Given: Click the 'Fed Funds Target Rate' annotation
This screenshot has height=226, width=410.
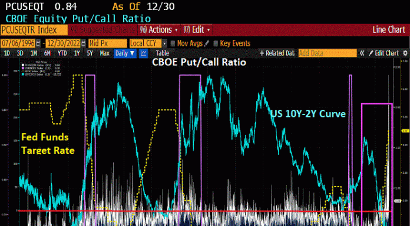Looking at the screenshot, I should (48, 144).
